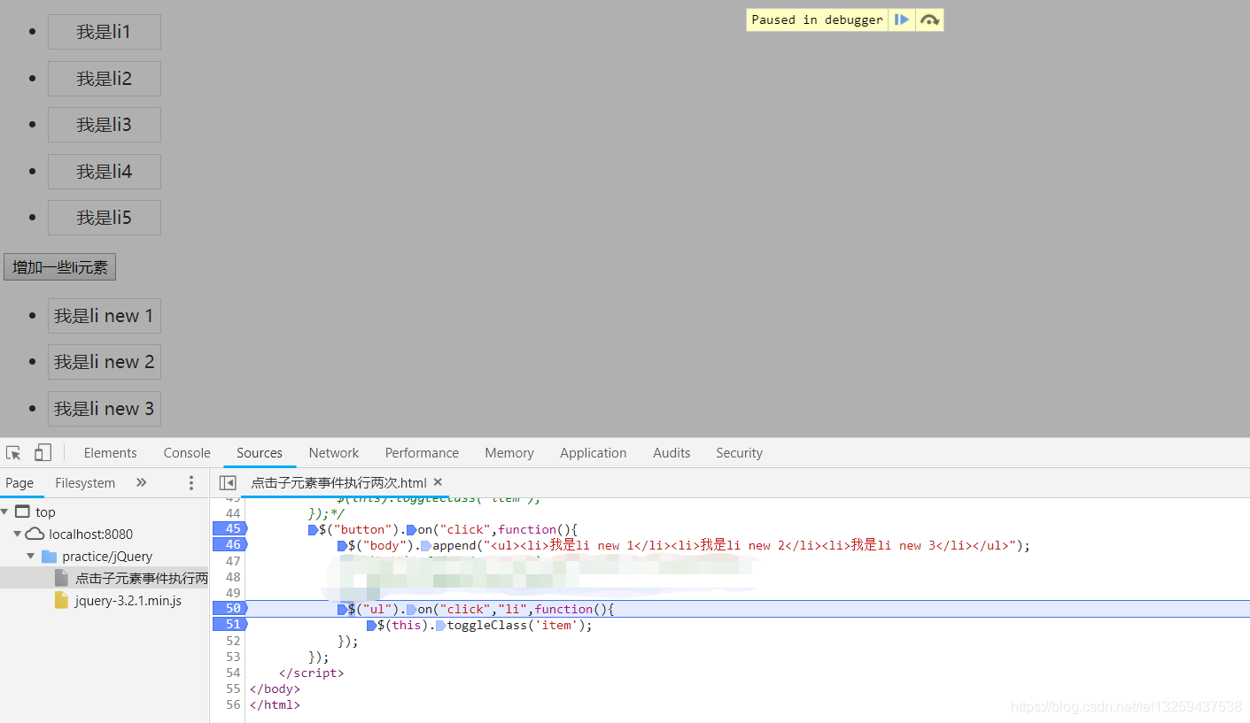Remove breakpoint on line 45
The width and height of the screenshot is (1250, 723).
coord(229,529)
